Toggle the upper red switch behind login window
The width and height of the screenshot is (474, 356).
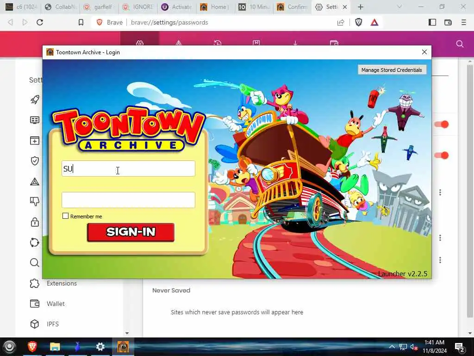pos(442,124)
